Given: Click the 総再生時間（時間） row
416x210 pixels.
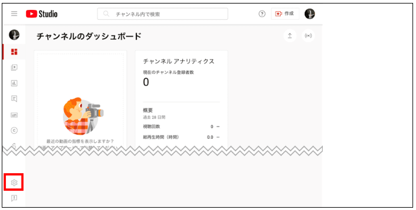Looking at the screenshot, I should (181, 137).
